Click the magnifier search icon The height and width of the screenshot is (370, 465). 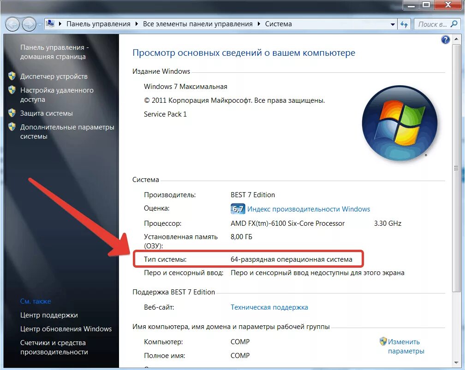click(454, 24)
